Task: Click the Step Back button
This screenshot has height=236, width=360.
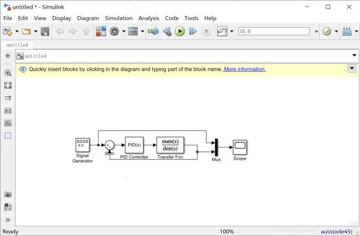Action: (x=167, y=32)
